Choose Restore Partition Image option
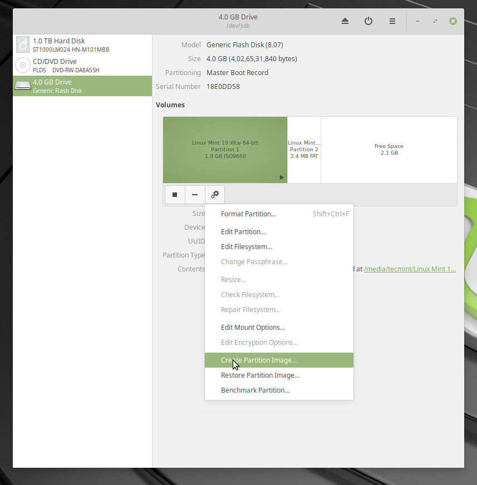 pos(260,375)
